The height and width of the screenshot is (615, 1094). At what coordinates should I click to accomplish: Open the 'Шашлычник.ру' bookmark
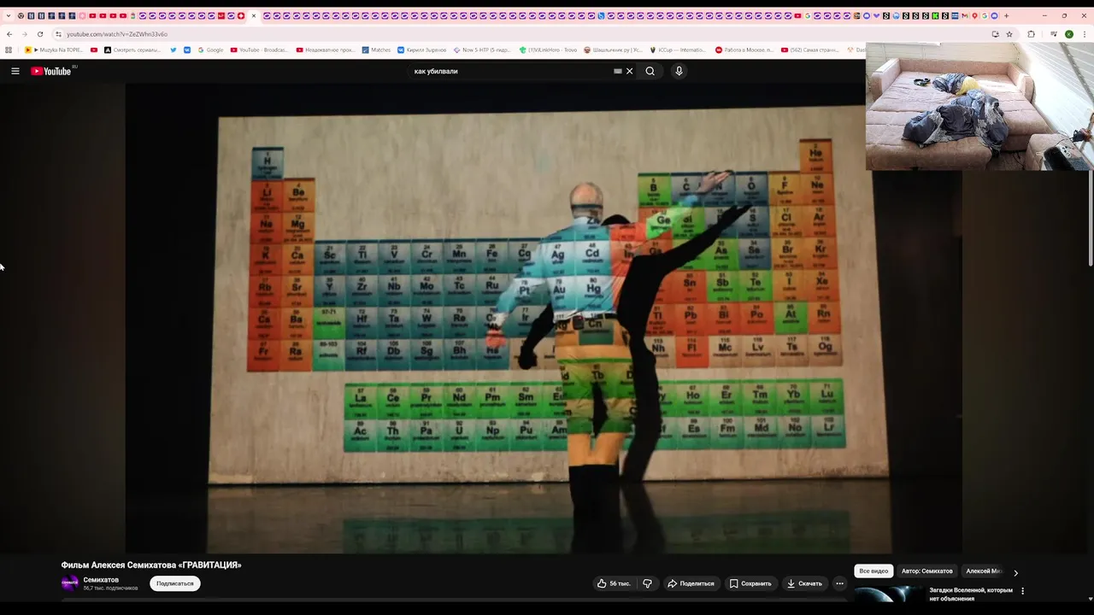[614, 50]
